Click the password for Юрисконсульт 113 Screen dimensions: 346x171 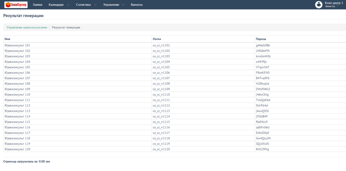pyautogui.click(x=262, y=111)
